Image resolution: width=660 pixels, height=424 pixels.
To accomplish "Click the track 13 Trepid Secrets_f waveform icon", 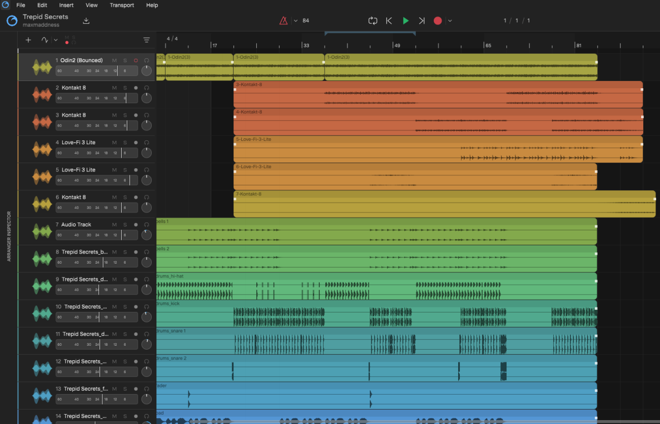I will 42,396.
